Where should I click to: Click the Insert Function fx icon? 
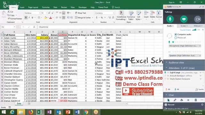(34, 27)
